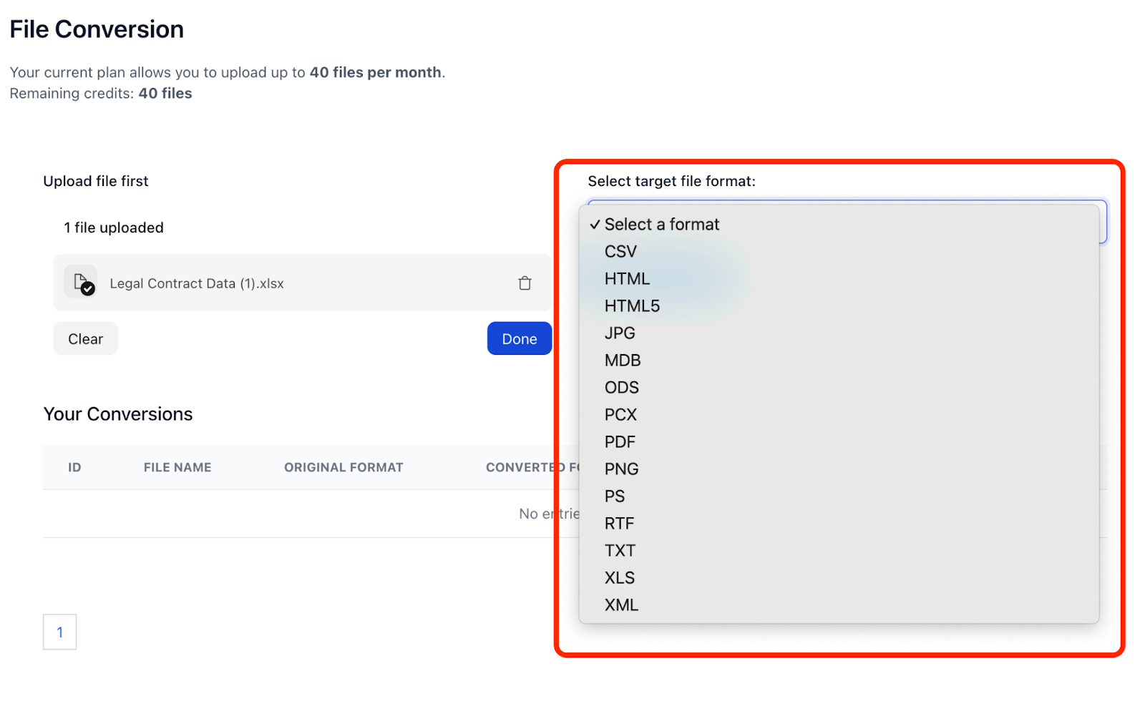1145x709 pixels.
Task: Delete uploaded file with trash icon
Action: (x=525, y=283)
